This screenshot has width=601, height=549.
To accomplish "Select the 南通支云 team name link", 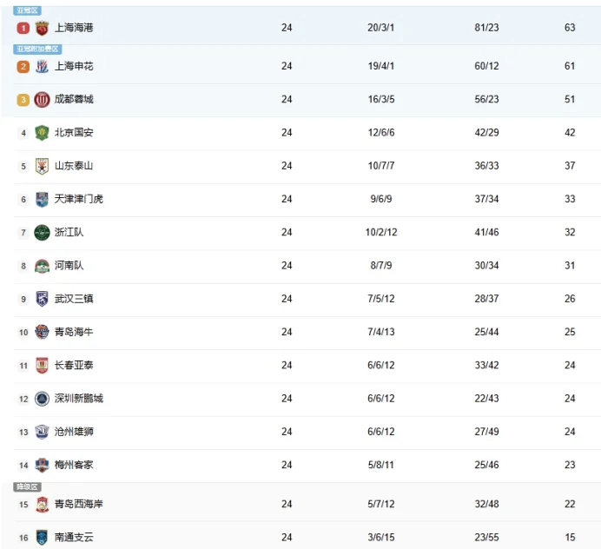I will tap(73, 538).
